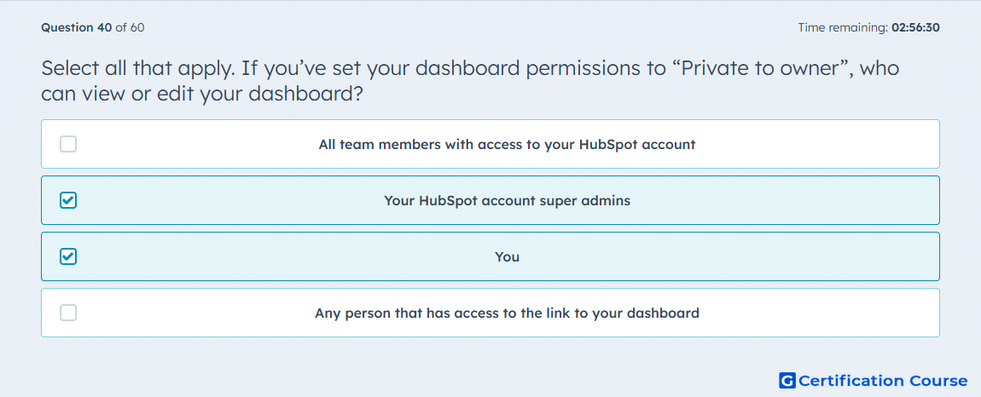Click the G logo icon beside Certification Course
Image resolution: width=981 pixels, height=397 pixels.
(x=787, y=381)
